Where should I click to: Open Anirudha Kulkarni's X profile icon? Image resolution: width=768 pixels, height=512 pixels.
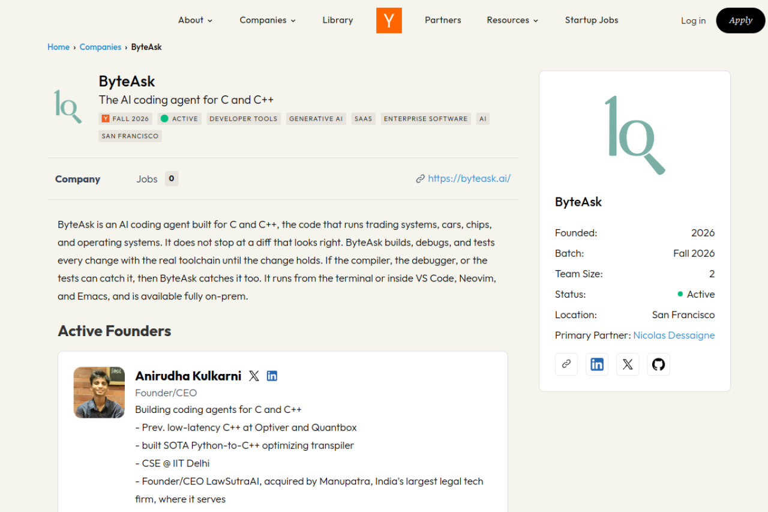point(254,376)
